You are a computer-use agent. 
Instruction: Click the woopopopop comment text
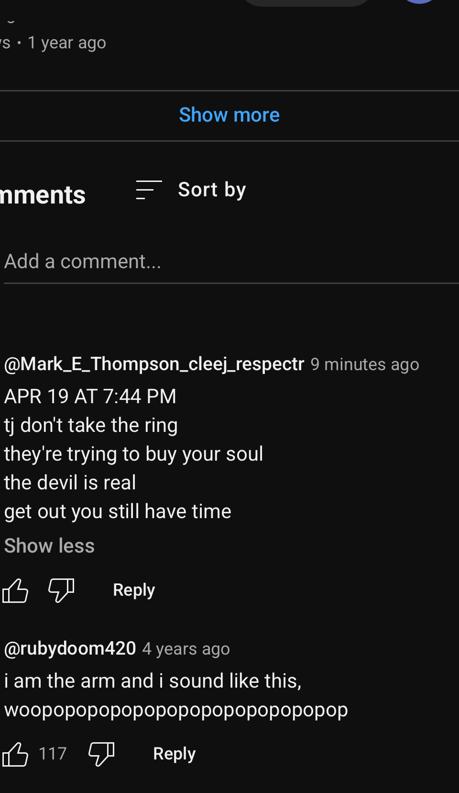pos(176,710)
